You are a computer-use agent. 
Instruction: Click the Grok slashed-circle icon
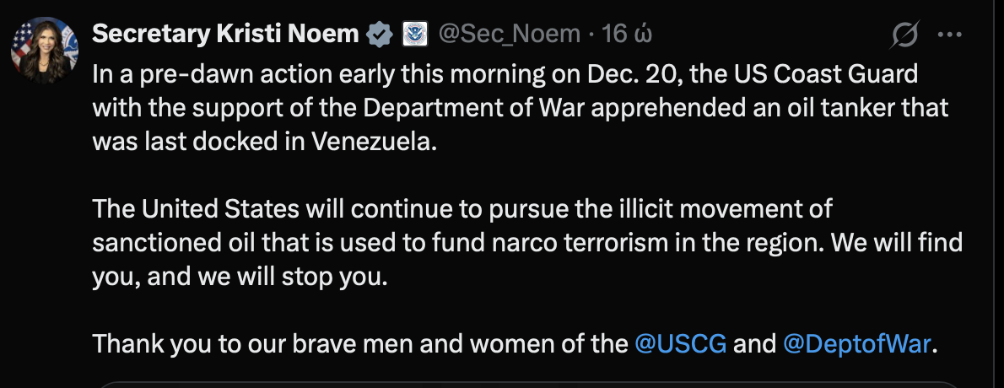(x=905, y=35)
